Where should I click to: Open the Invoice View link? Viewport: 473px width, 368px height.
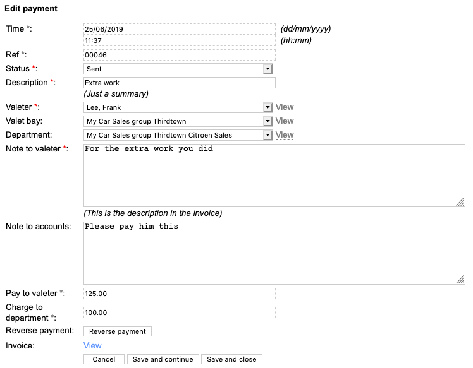(x=92, y=345)
